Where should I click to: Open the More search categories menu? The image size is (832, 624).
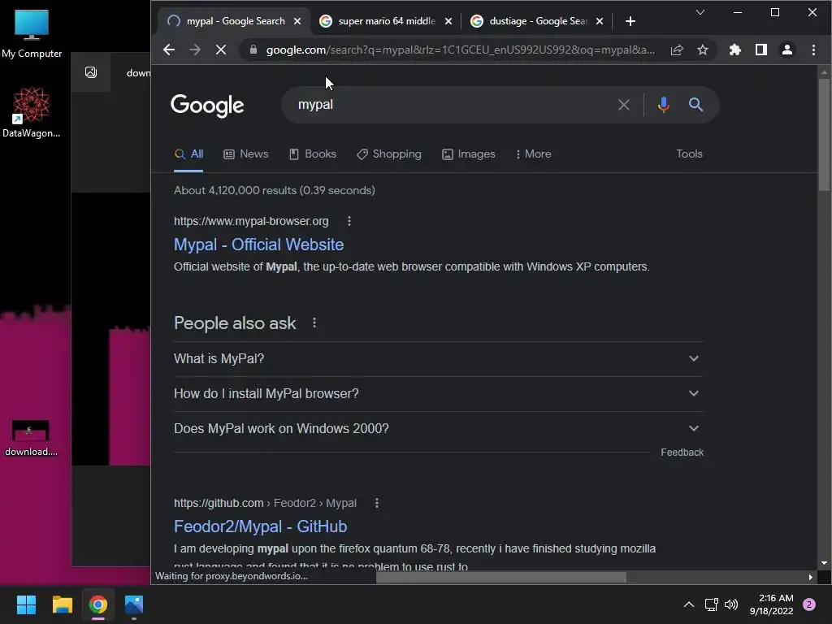point(533,154)
